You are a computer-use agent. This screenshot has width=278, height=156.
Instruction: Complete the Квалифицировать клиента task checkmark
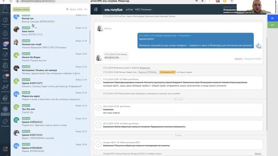tap(99, 81)
